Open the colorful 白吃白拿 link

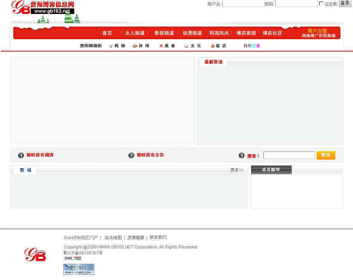(252, 46)
